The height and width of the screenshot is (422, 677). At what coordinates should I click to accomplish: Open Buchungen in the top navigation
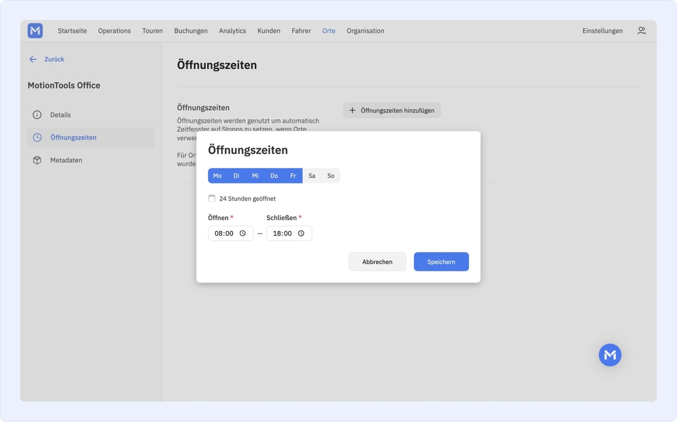(191, 31)
